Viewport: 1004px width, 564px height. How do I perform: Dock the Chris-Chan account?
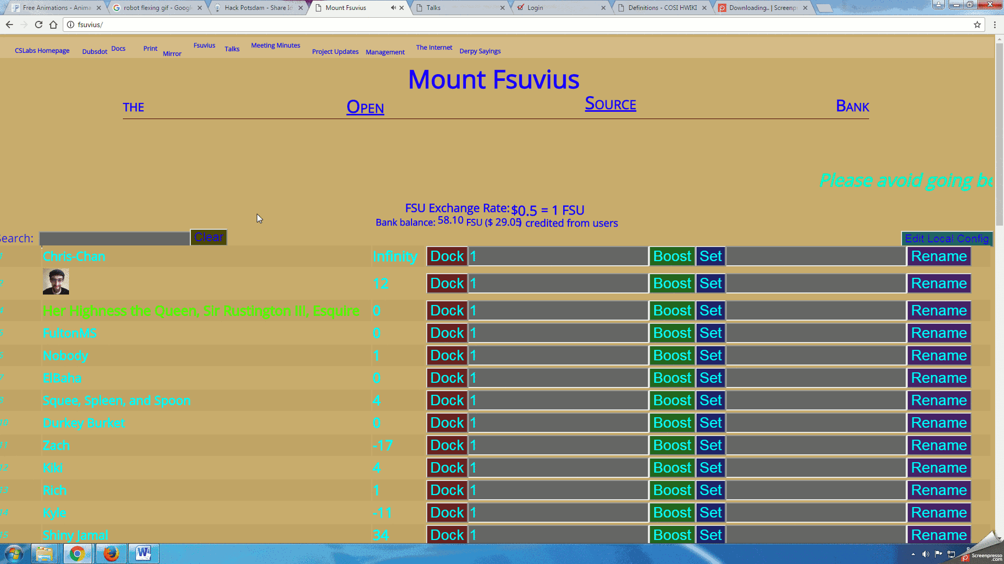click(447, 256)
